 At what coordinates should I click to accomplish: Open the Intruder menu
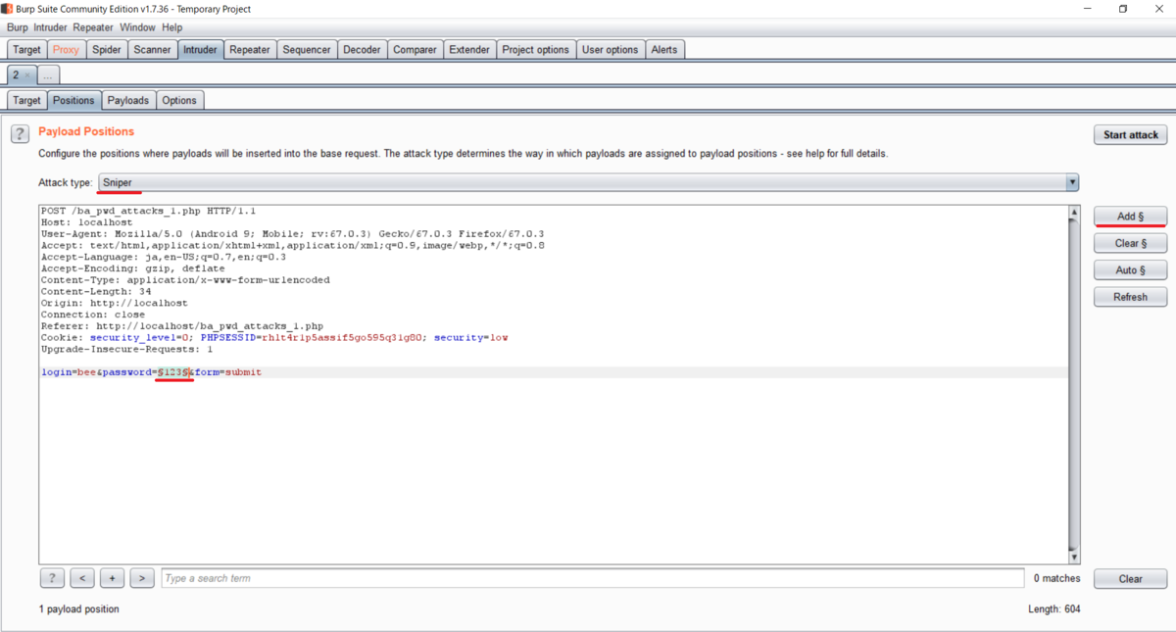coord(50,27)
